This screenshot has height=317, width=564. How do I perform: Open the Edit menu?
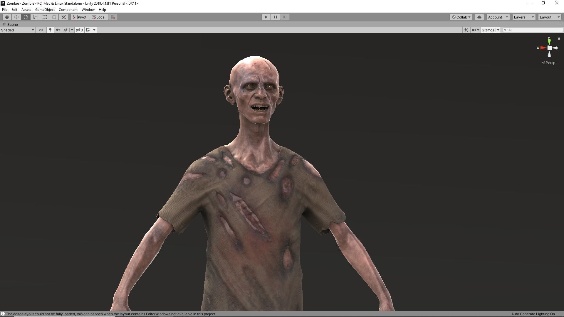pyautogui.click(x=14, y=10)
